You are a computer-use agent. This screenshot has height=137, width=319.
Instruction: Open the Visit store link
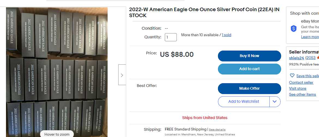tap(297, 88)
